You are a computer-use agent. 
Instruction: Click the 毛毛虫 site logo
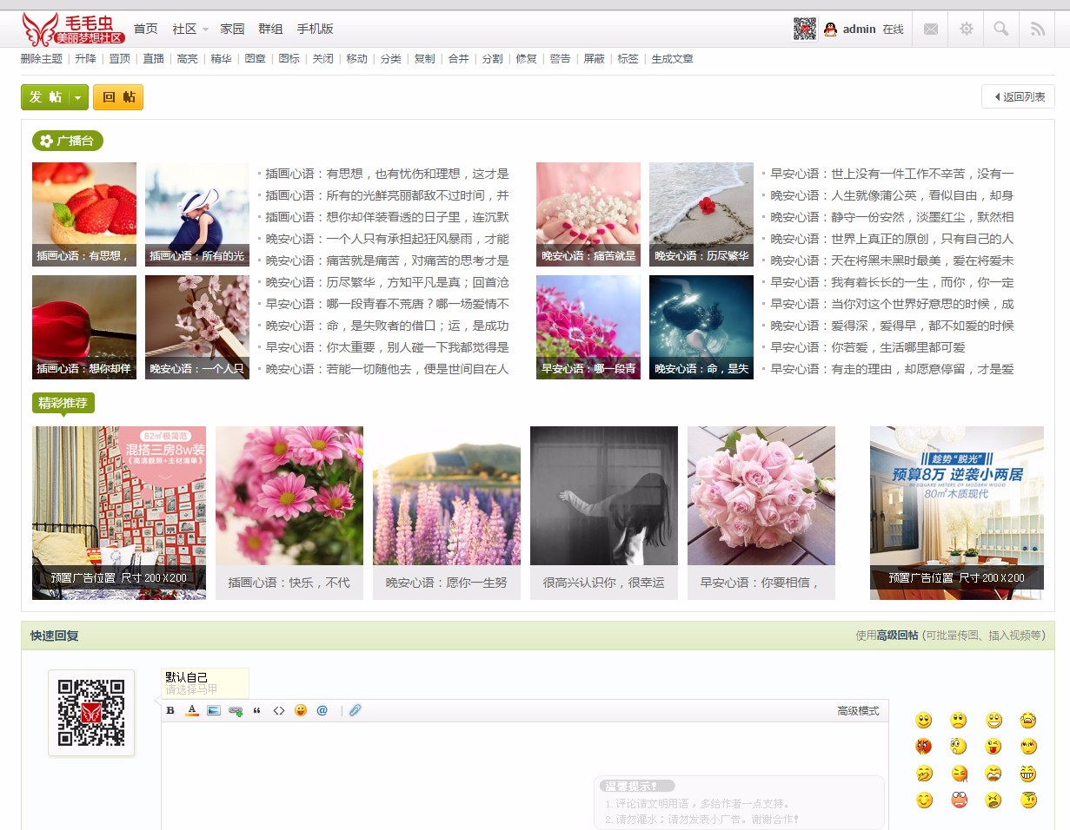[74, 29]
